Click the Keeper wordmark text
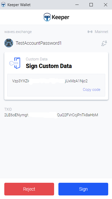The height and width of the screenshot is (199, 112). (60, 17)
